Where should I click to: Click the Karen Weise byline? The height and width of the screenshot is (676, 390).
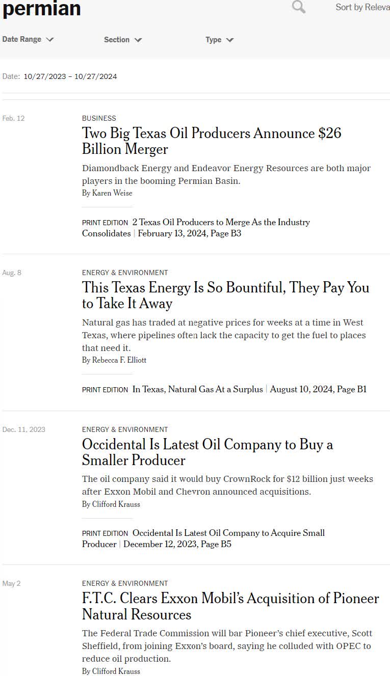coord(107,193)
